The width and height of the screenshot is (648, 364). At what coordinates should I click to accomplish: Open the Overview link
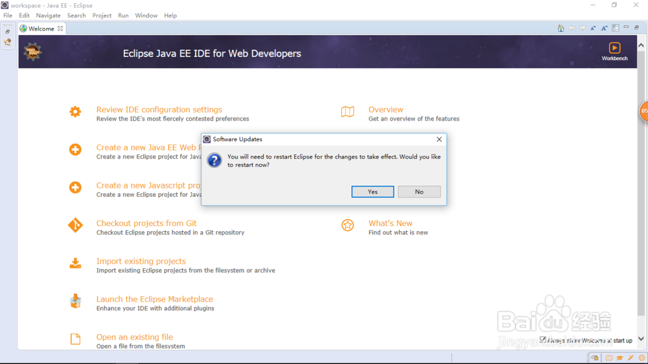tap(386, 109)
